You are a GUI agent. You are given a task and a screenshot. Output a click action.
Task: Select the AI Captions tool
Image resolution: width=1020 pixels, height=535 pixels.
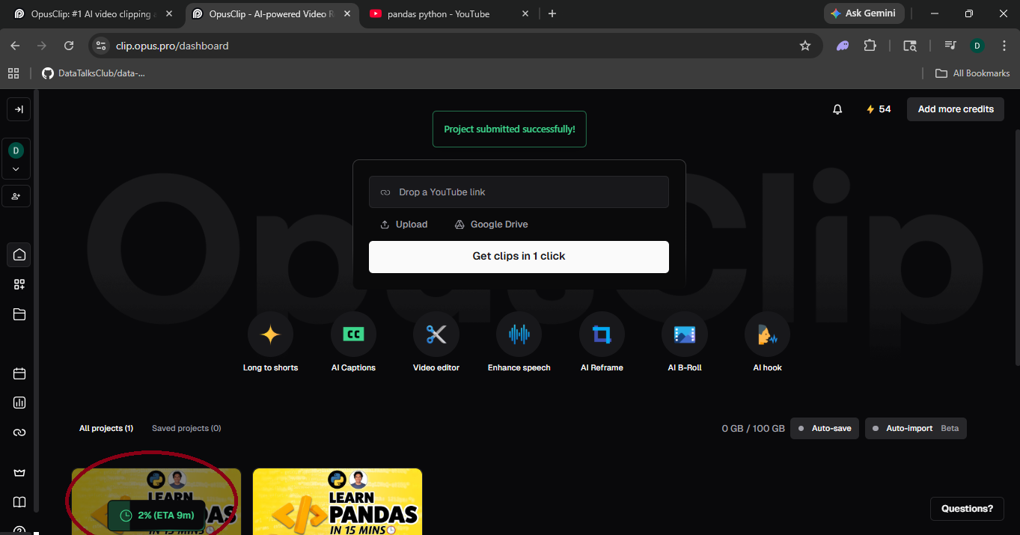[353, 343]
